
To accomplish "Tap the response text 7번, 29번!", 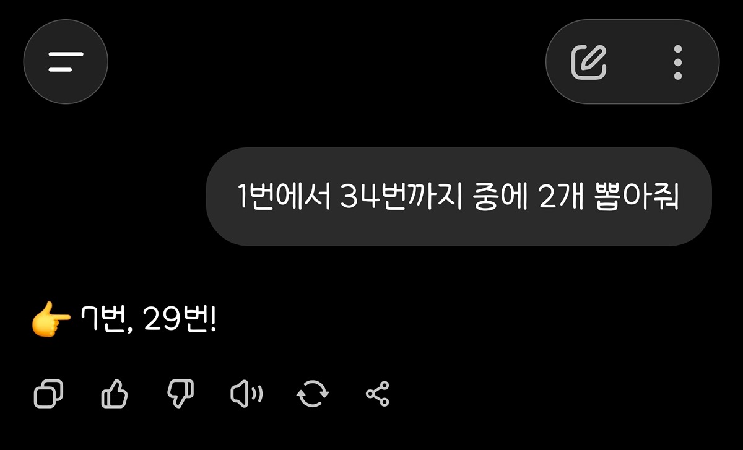I will (149, 321).
